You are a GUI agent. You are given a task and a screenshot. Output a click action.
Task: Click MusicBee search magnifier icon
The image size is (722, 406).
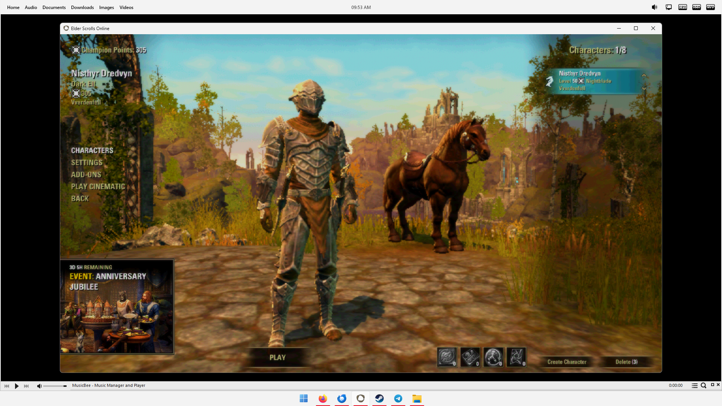(x=703, y=385)
